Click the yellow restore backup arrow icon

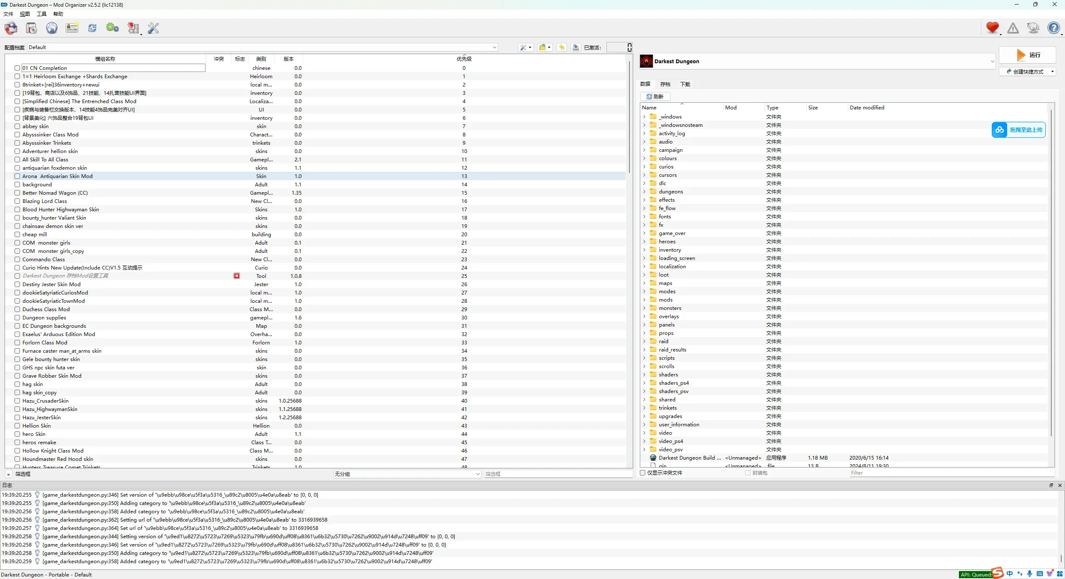pyautogui.click(x=562, y=47)
